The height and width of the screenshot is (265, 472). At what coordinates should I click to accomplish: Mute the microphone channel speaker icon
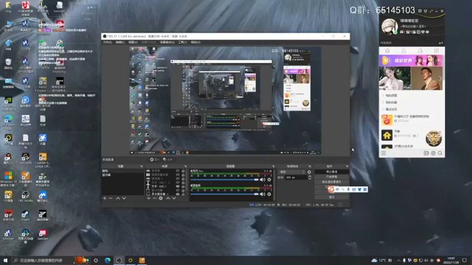pyautogui.click(x=263, y=180)
